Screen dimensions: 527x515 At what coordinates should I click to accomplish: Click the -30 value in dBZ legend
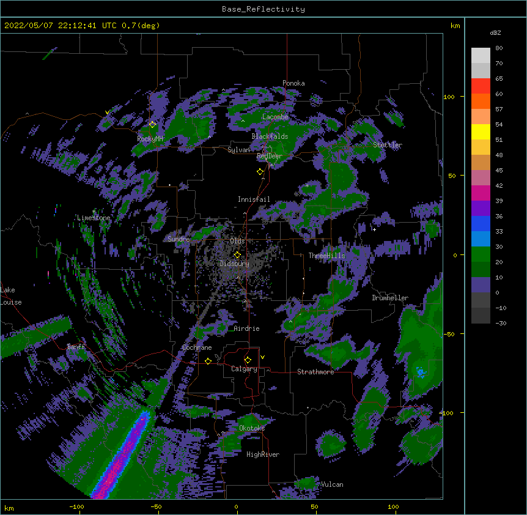[500, 324]
